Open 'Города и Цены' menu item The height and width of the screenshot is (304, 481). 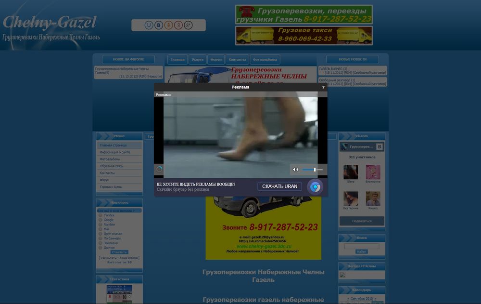click(119, 187)
